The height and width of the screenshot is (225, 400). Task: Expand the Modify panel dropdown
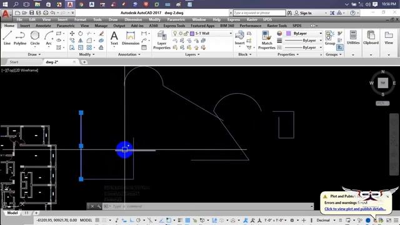click(87, 54)
